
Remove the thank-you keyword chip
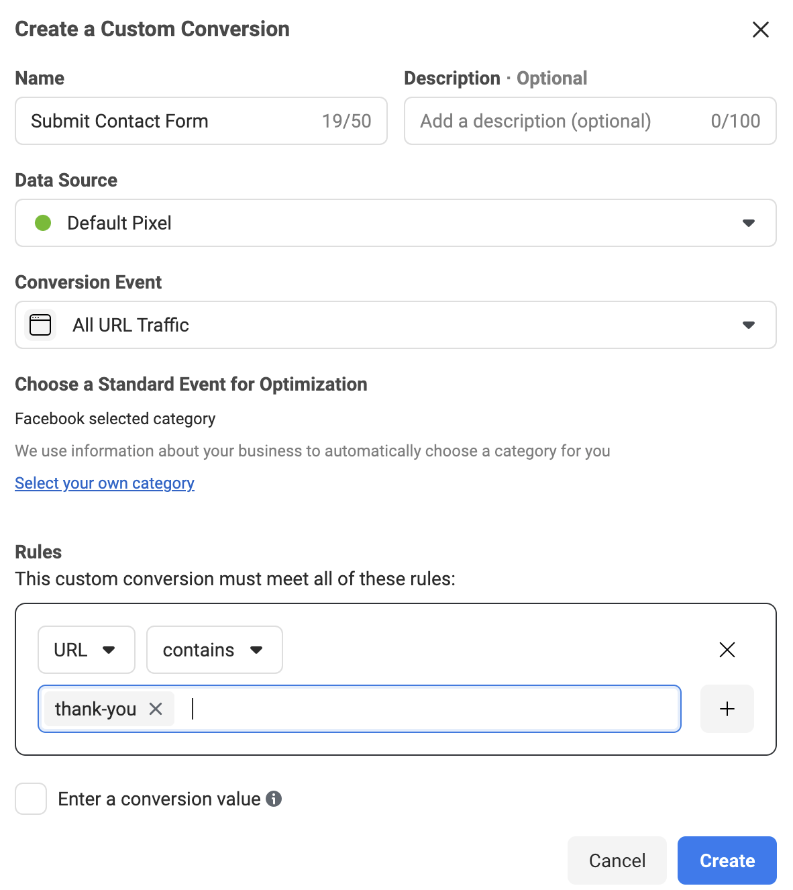tap(156, 709)
